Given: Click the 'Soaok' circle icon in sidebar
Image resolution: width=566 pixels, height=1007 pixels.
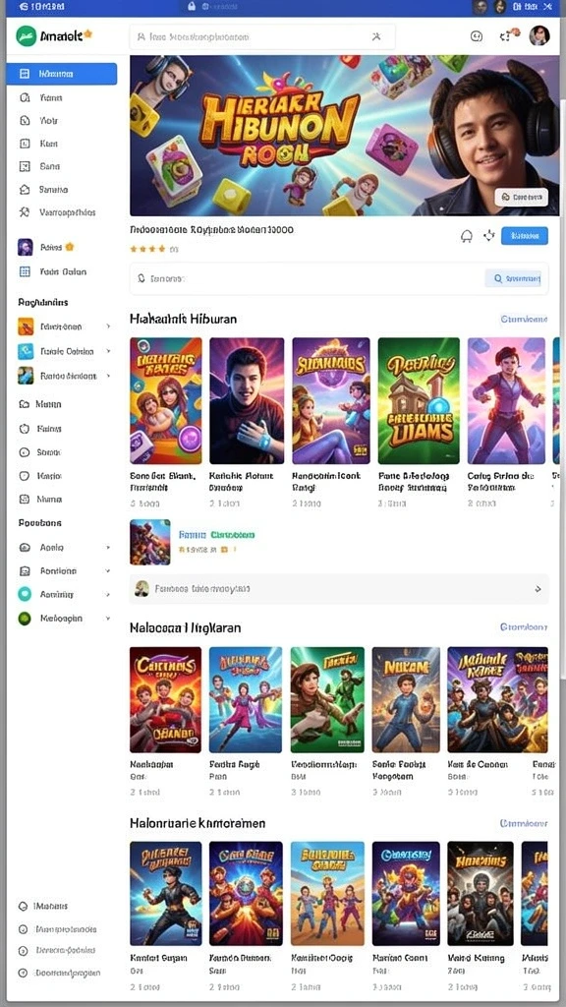Looking at the screenshot, I should click(25, 452).
